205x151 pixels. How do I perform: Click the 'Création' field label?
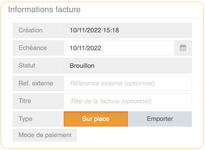click(x=31, y=30)
